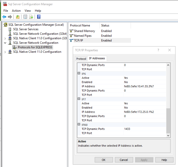Click the IP6 TCP Dynamic Ports value
This screenshot has width=178, height=167.
[x=145, y=91]
